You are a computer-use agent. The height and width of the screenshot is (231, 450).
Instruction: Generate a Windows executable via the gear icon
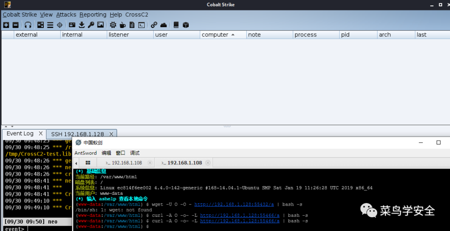(113, 25)
